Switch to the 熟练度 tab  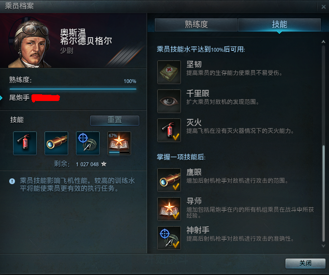coord(196,25)
